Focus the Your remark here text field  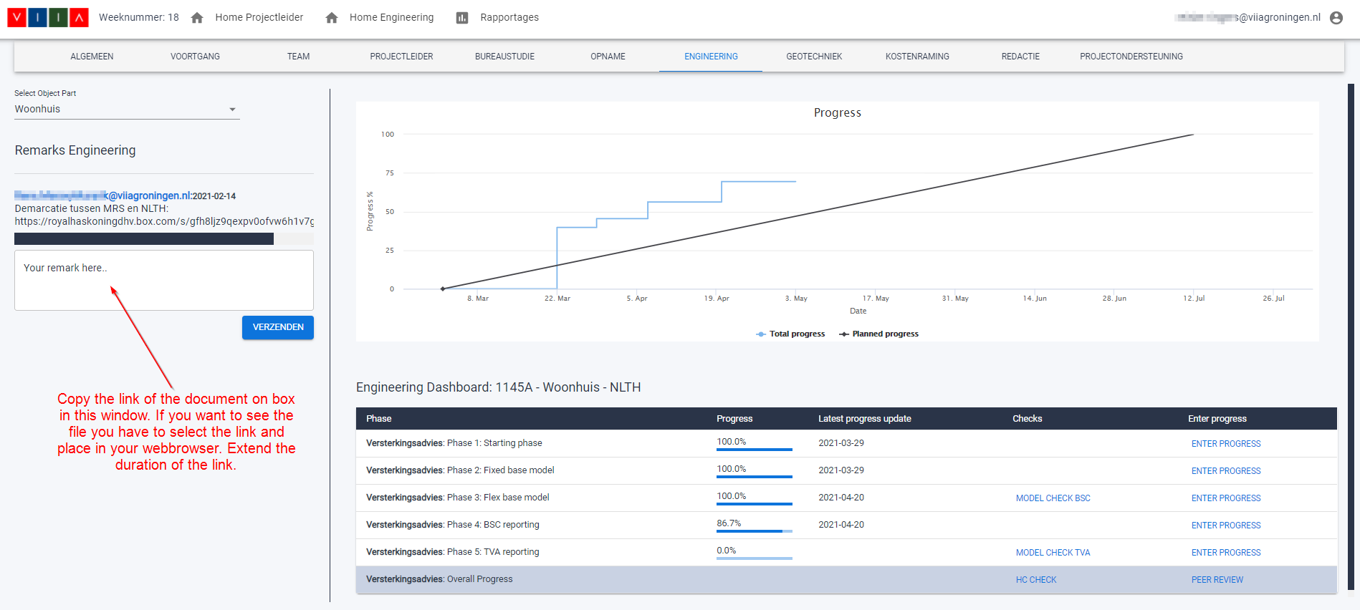pyautogui.click(x=164, y=280)
